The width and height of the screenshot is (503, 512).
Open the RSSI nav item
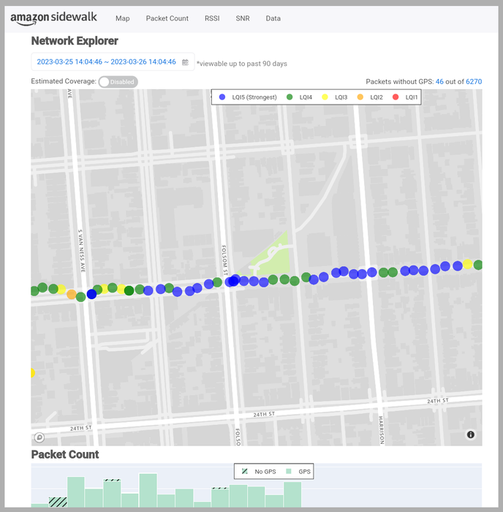[x=212, y=18]
